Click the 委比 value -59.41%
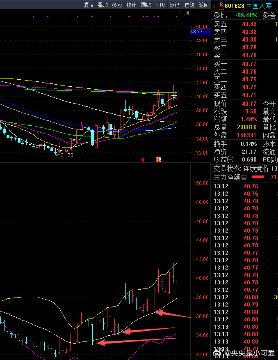 [x=246, y=15]
